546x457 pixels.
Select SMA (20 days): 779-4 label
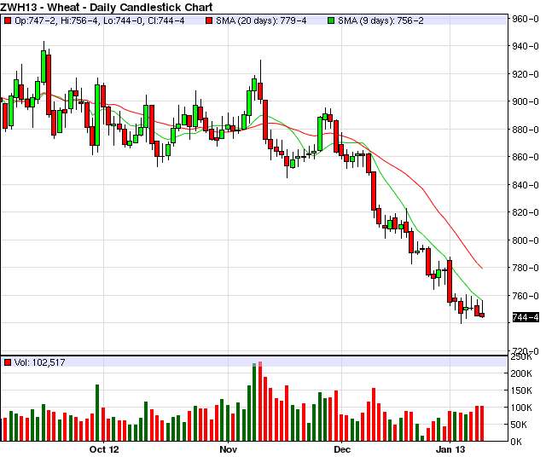click(x=261, y=20)
